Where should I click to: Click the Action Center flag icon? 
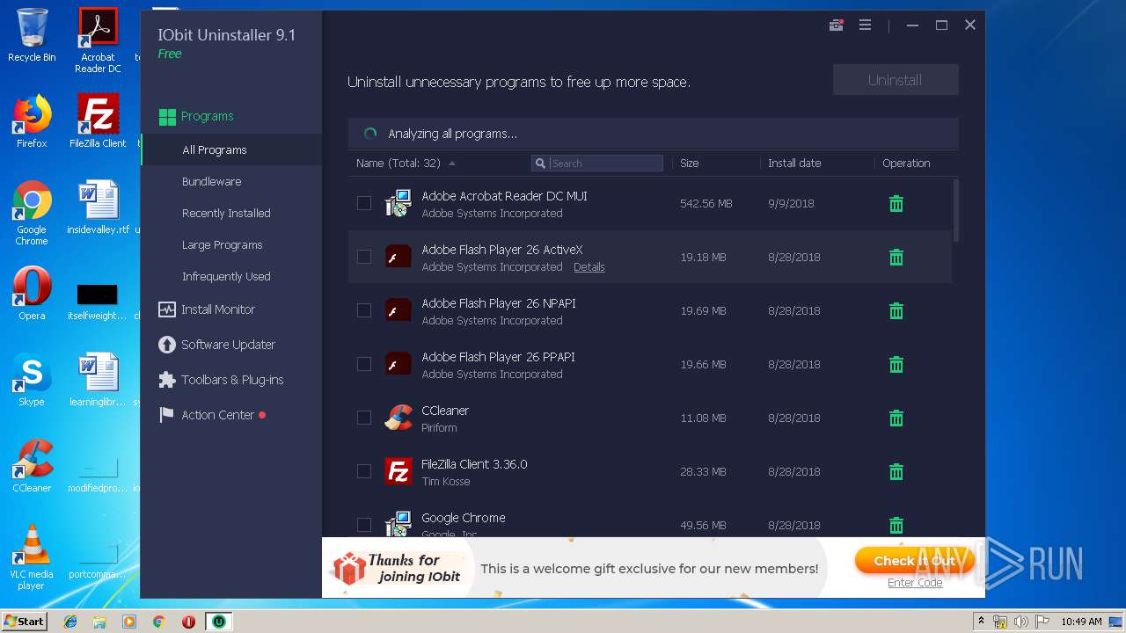[x=166, y=415]
